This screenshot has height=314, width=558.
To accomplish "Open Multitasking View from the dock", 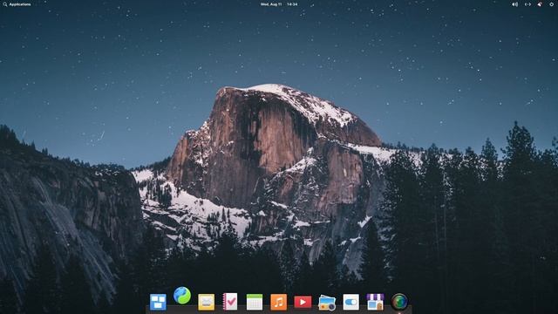I will pos(158,303).
